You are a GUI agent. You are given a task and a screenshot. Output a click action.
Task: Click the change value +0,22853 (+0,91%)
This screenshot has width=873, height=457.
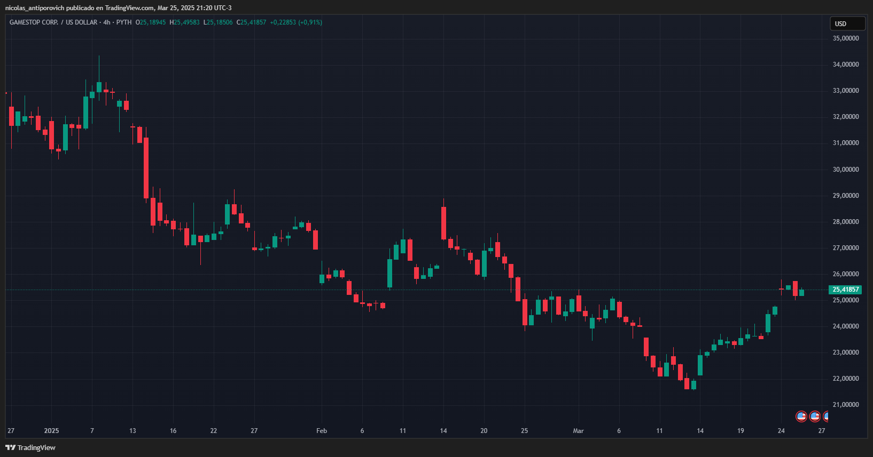coord(296,22)
